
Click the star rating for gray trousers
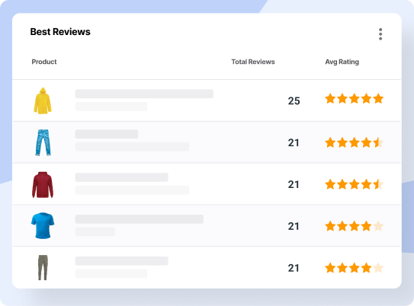coord(354,268)
